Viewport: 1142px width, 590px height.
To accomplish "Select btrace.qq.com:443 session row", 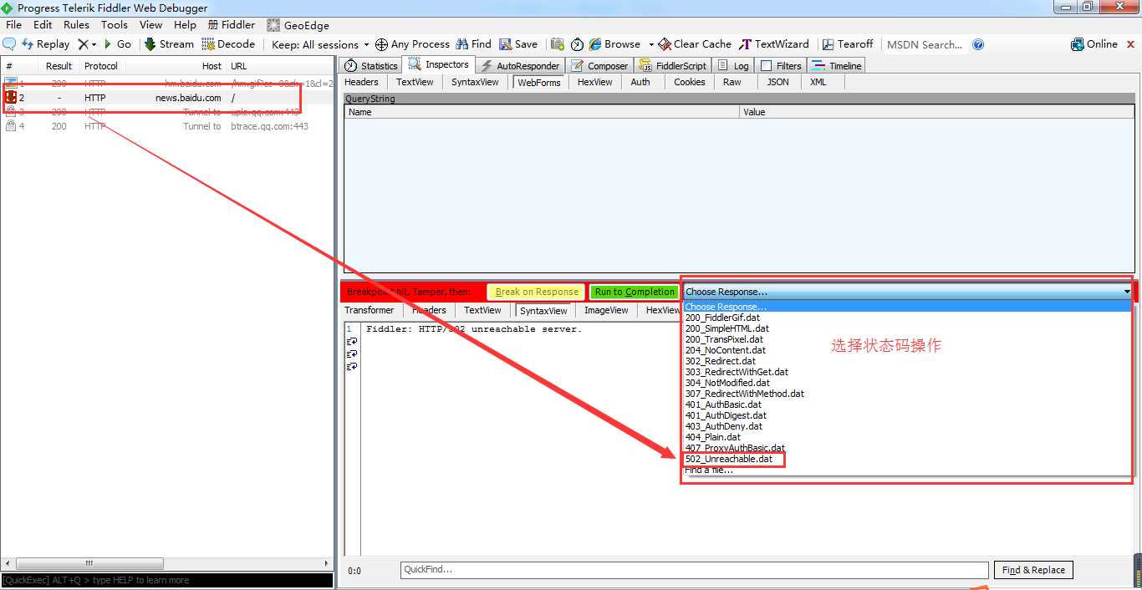I will pyautogui.click(x=167, y=126).
